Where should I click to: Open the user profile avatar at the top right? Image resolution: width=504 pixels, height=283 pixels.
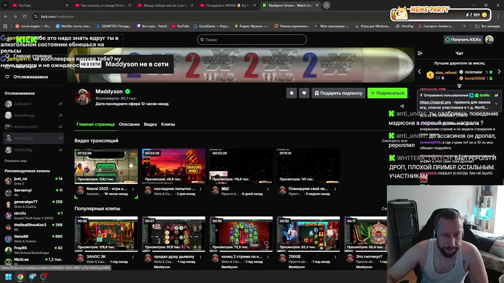point(489,40)
